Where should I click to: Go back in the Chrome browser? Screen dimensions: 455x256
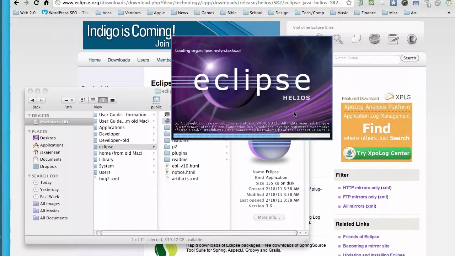(x=16, y=3)
